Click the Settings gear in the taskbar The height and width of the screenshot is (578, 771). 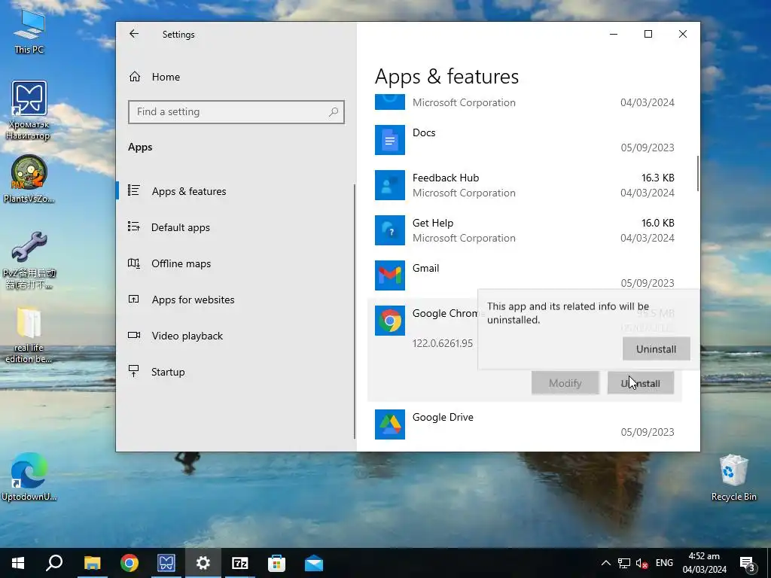pyautogui.click(x=203, y=563)
